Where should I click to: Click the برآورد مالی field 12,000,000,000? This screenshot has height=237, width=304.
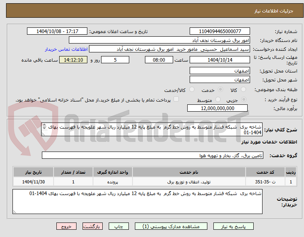click(x=217, y=108)
